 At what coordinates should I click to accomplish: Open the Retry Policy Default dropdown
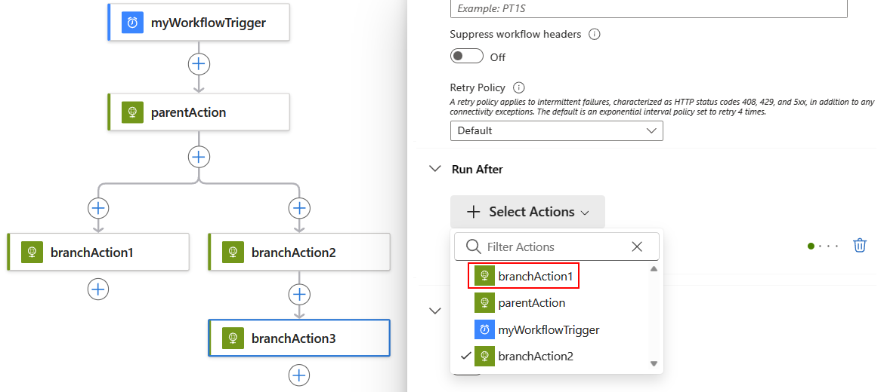[x=557, y=130]
